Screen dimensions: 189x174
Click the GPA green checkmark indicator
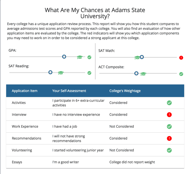(x=89, y=57)
